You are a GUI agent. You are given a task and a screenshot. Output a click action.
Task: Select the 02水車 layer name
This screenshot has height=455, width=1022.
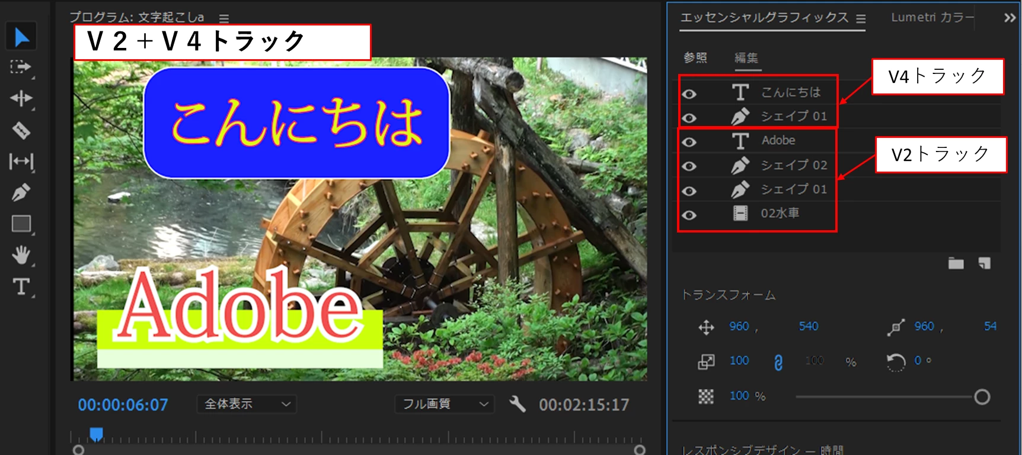780,213
